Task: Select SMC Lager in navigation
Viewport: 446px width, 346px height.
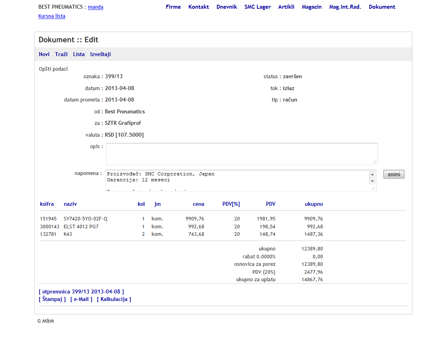Action: [x=257, y=7]
